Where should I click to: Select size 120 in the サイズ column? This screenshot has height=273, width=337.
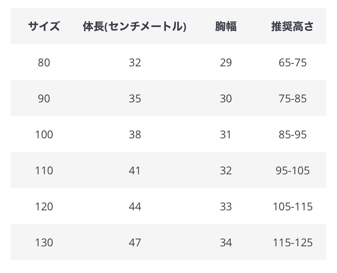tap(44, 206)
